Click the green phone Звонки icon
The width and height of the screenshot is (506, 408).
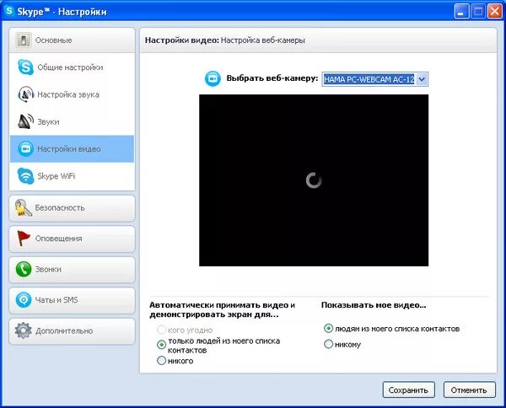pyautogui.click(x=24, y=269)
